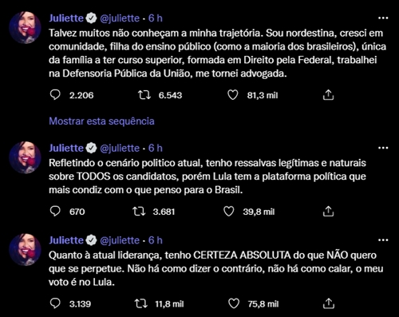This screenshot has height=317, width=399.
Task: Share the tweet about cenário político
Action: coord(328,212)
